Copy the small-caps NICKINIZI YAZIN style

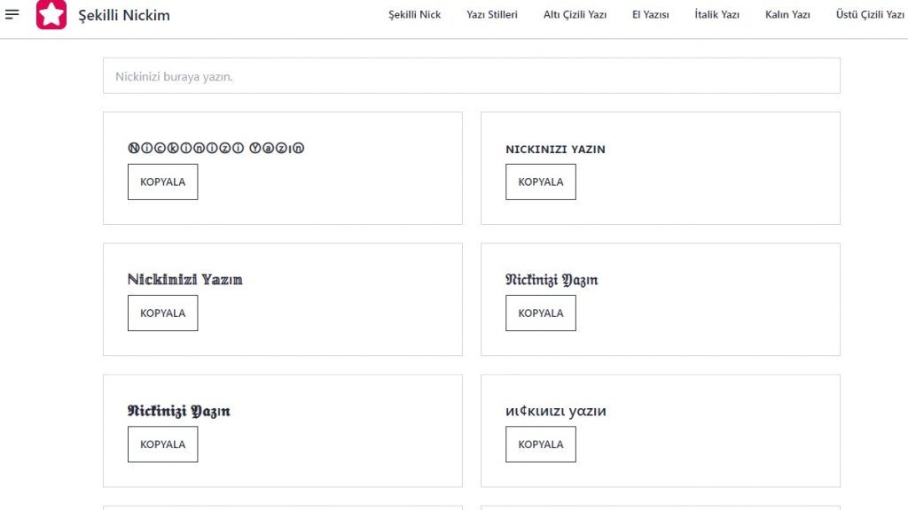(x=540, y=182)
